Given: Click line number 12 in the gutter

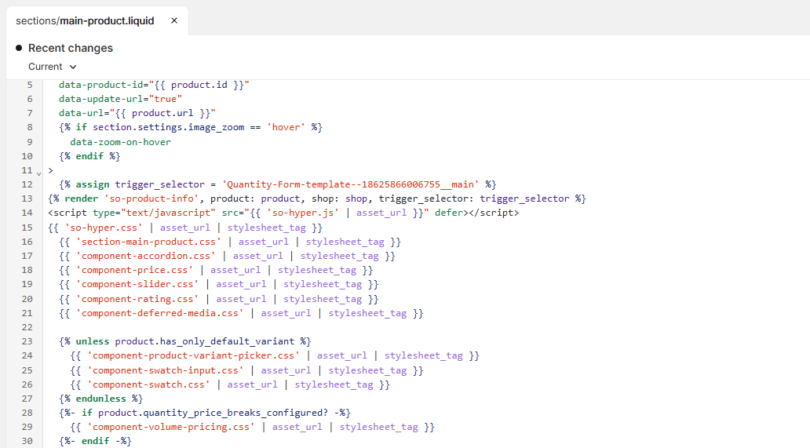Looking at the screenshot, I should pyautogui.click(x=27, y=184).
